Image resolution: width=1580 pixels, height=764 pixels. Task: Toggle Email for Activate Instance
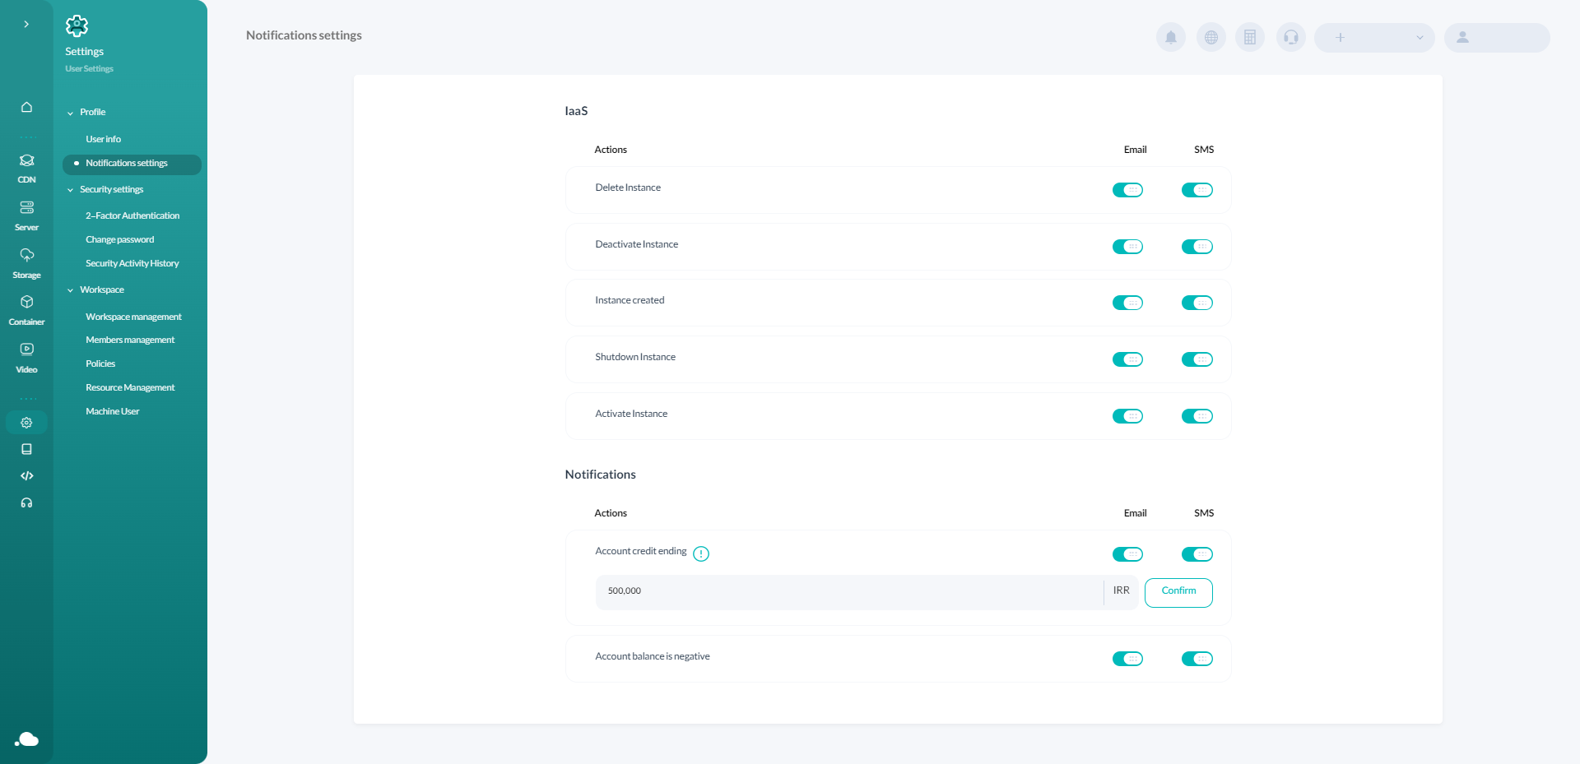pyautogui.click(x=1127, y=416)
